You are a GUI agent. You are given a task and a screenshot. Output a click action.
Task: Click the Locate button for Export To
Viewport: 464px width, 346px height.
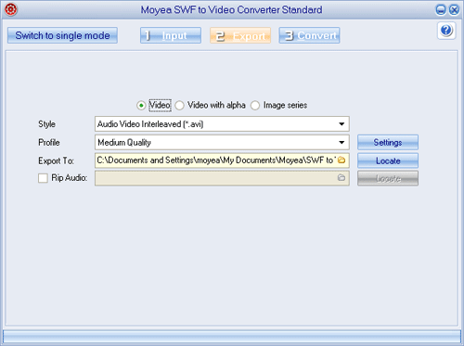pyautogui.click(x=388, y=160)
